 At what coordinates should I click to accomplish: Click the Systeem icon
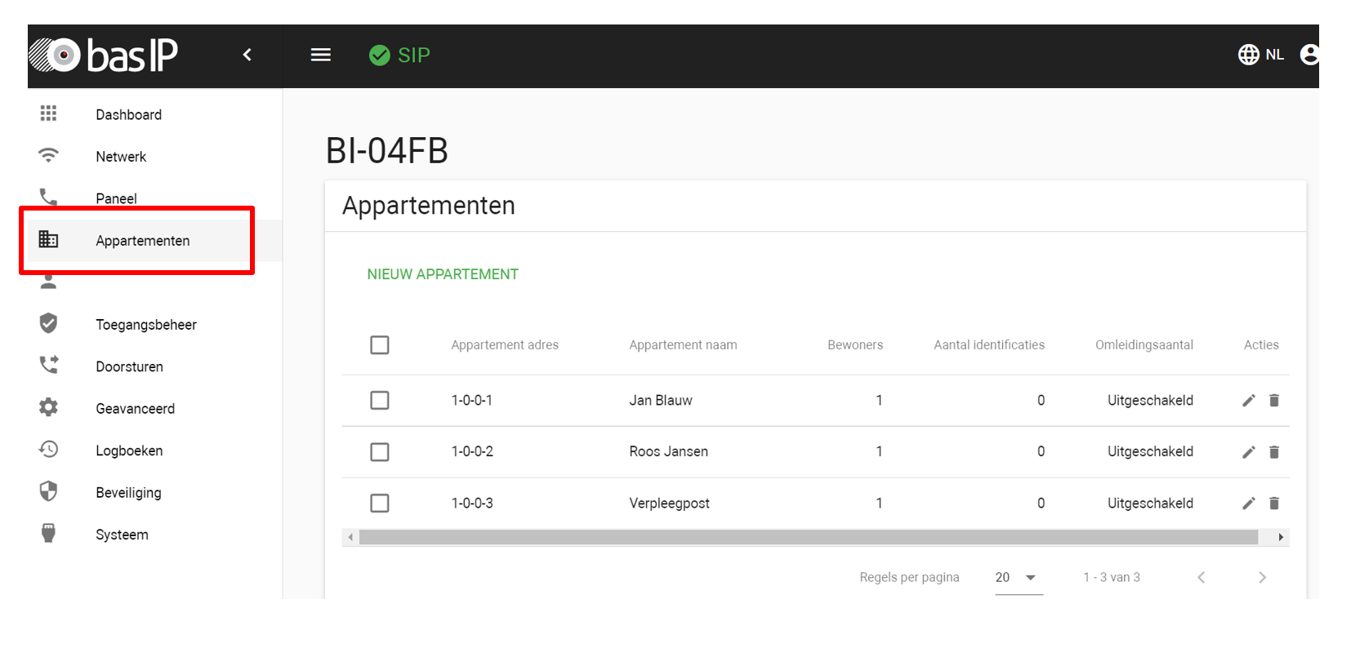(48, 533)
